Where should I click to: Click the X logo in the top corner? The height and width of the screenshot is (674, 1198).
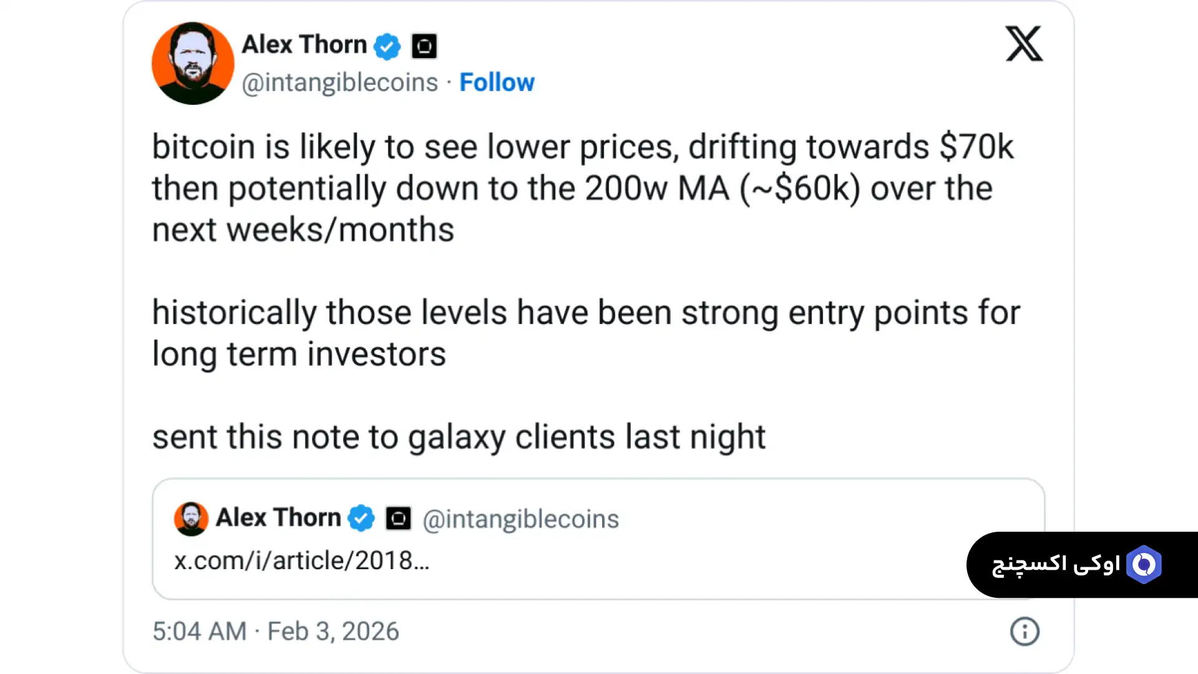(1023, 44)
